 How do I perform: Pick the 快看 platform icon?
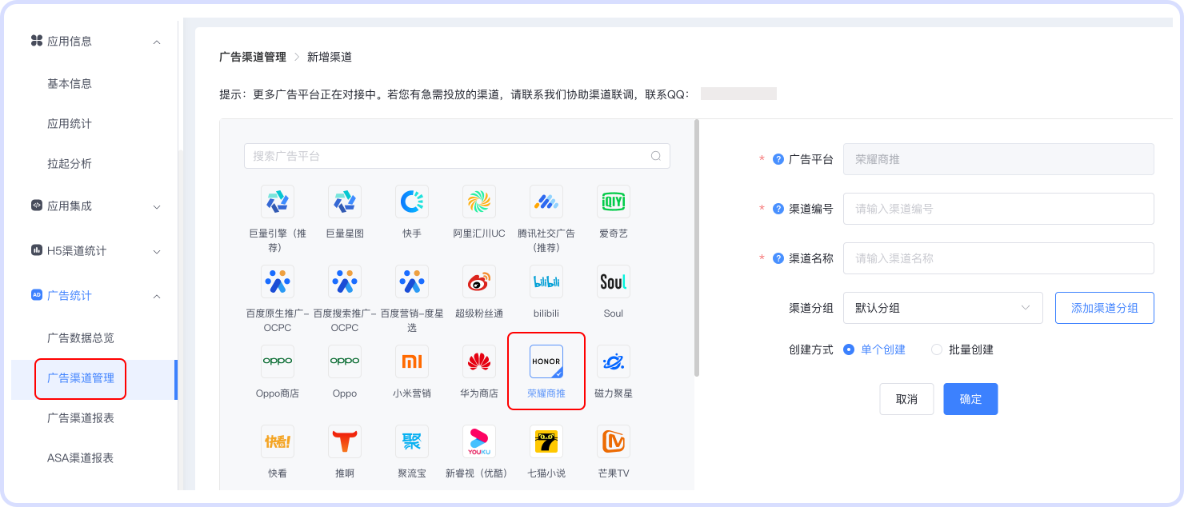click(x=278, y=441)
